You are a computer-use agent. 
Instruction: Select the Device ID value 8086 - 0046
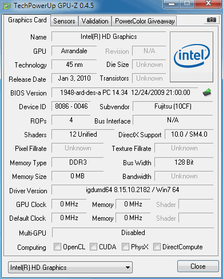(x=71, y=106)
